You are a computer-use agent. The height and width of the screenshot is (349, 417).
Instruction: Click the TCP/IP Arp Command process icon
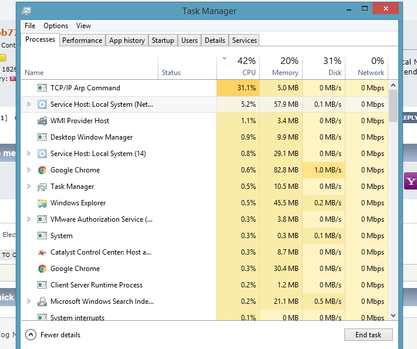coord(42,88)
